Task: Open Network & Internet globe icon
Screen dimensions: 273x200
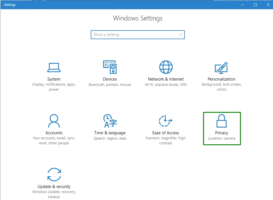Action: 166,67
